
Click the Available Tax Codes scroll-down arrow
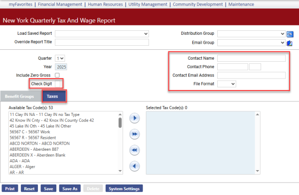click(120, 171)
